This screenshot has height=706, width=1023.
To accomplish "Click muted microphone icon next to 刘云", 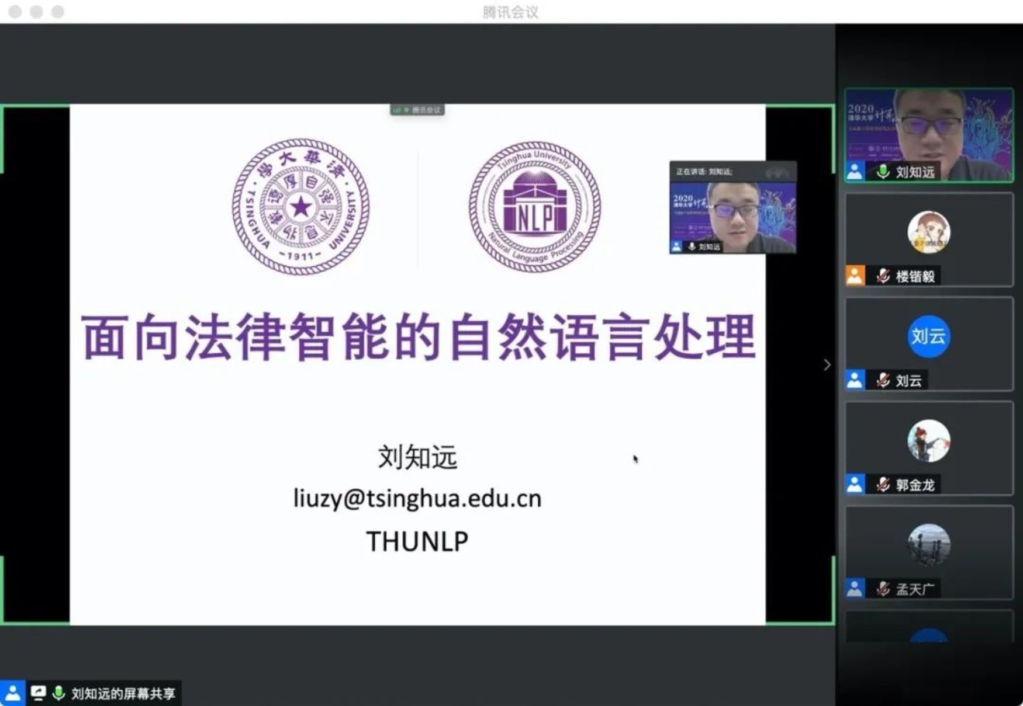I will click(883, 381).
